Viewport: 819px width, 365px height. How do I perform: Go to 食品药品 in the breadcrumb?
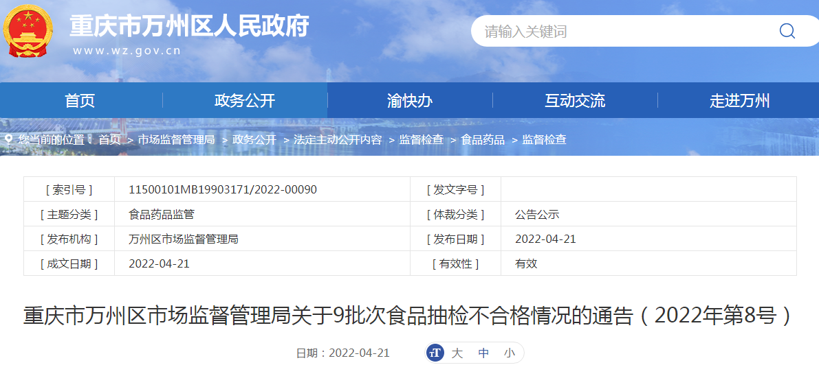pyautogui.click(x=483, y=140)
